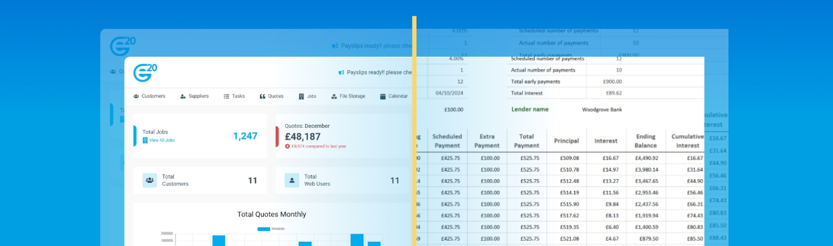833x246 pixels.
Task: Click the Quotes quotation-mark icon in navigation
Action: (262, 96)
